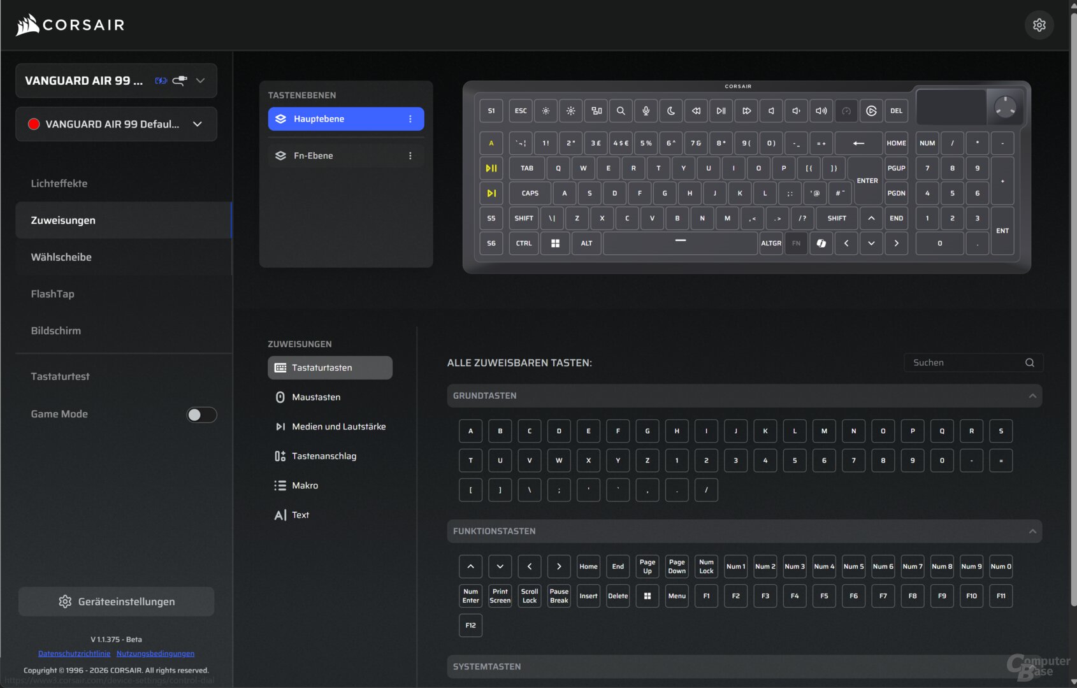1077x688 pixels.
Task: Select the play/pause media key on the keyboard
Action: [721, 110]
